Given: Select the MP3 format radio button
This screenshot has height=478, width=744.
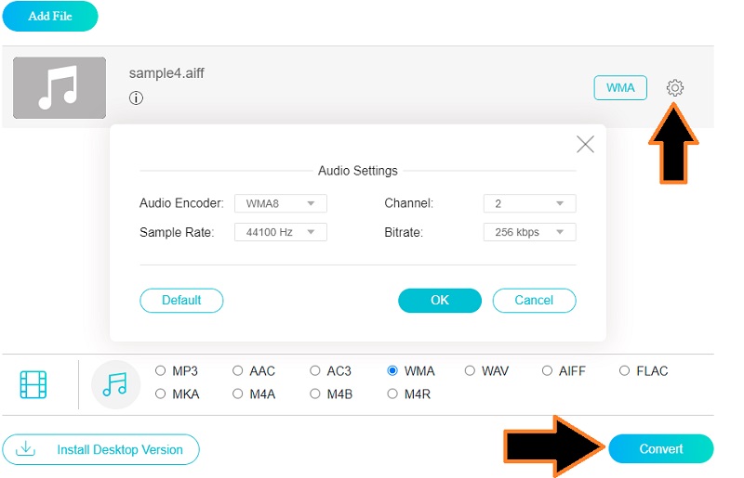Looking at the screenshot, I should [x=162, y=371].
